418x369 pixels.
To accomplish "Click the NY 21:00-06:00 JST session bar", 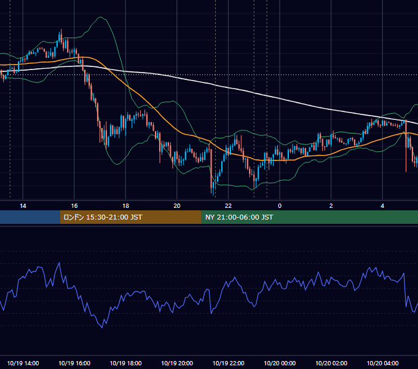I will [x=309, y=217].
